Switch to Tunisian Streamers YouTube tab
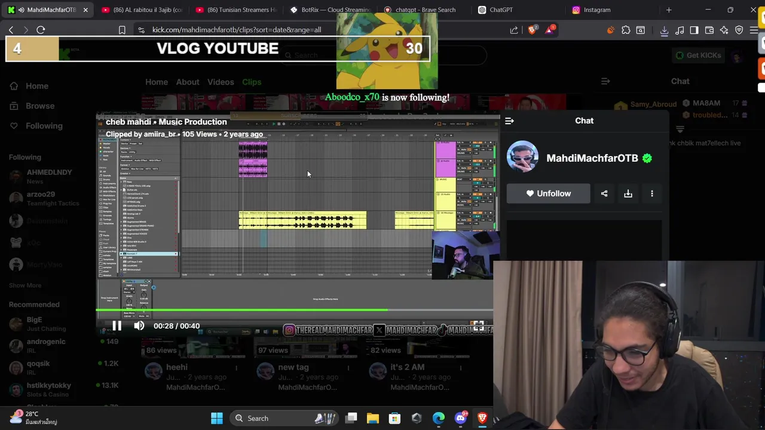Image resolution: width=765 pixels, height=430 pixels. pos(235,10)
